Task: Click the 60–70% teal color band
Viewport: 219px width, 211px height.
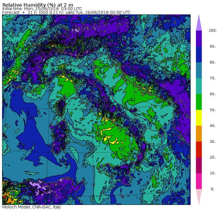Action: pos(199,86)
